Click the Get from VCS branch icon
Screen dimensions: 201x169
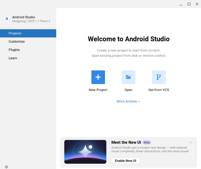pyautogui.click(x=159, y=77)
